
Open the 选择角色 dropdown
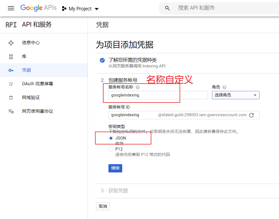coord(236,95)
